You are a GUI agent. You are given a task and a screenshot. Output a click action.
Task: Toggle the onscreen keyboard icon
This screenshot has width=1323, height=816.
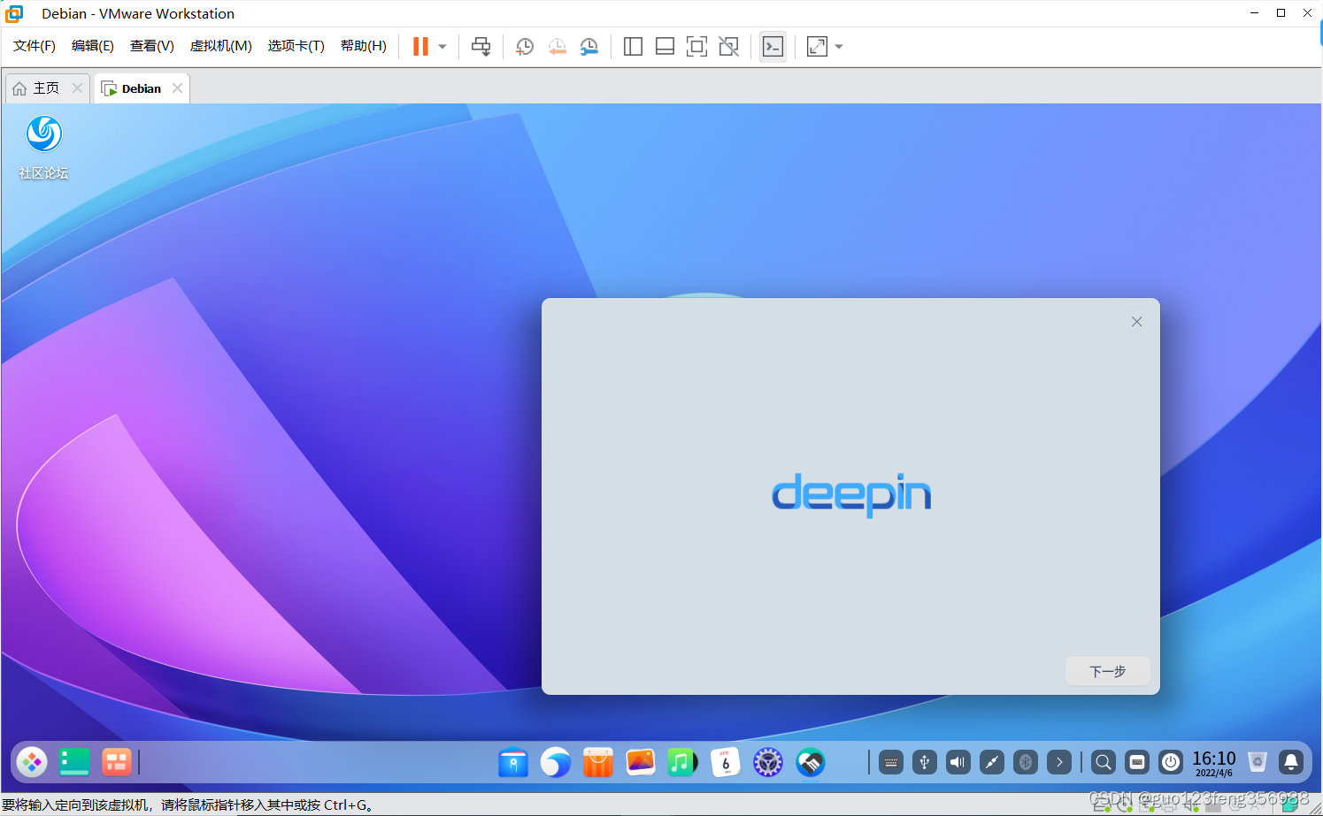click(1137, 762)
